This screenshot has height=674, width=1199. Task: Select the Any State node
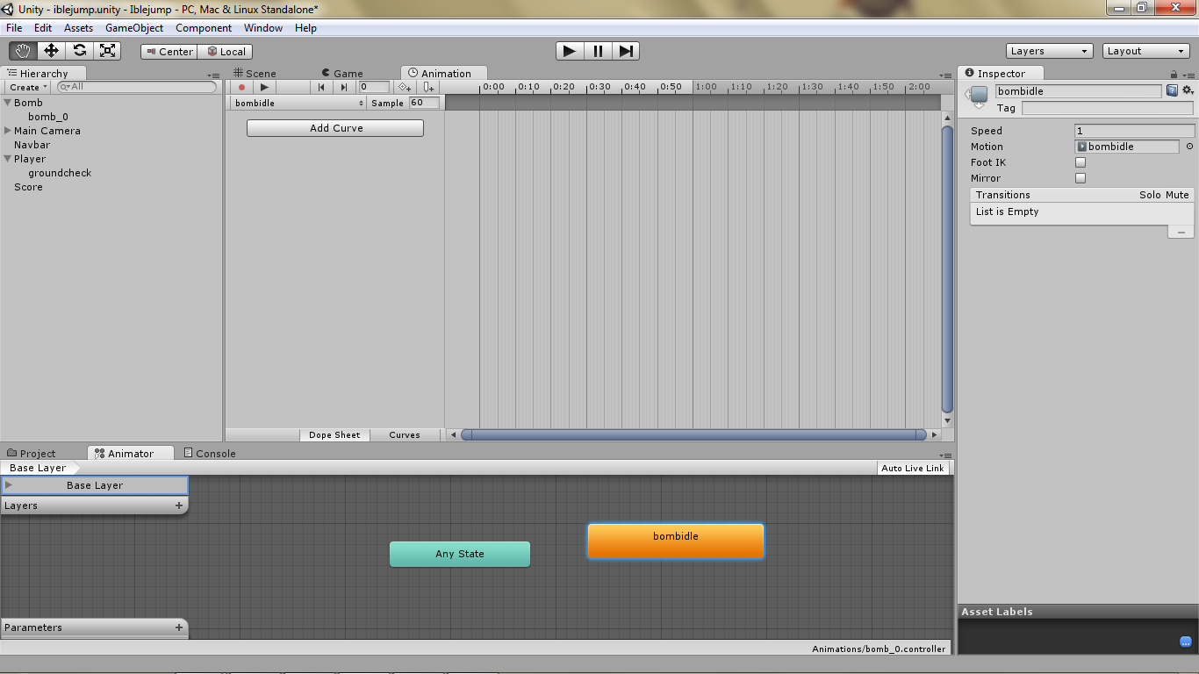coord(460,554)
